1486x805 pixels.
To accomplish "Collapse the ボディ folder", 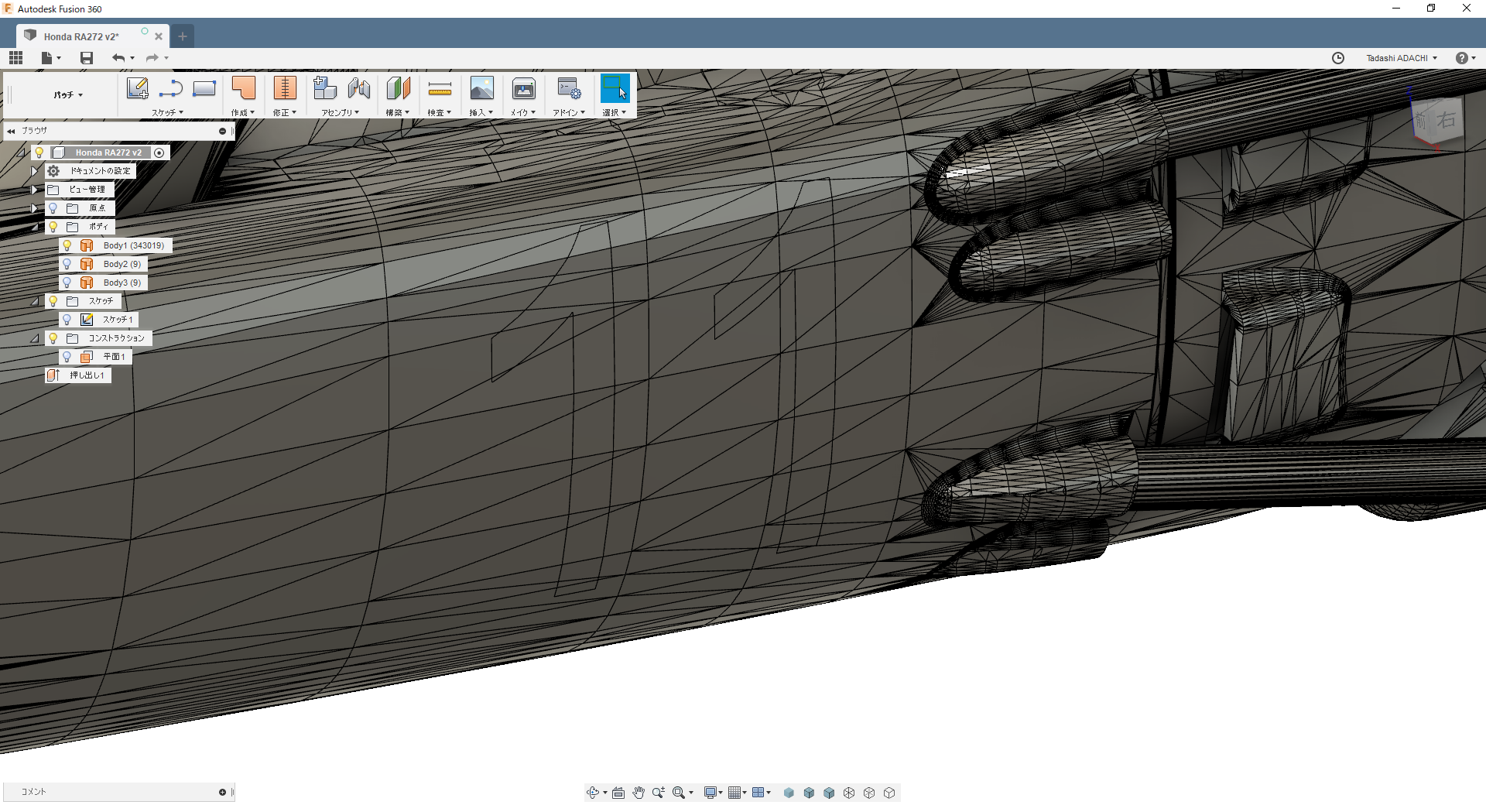I will point(35,227).
